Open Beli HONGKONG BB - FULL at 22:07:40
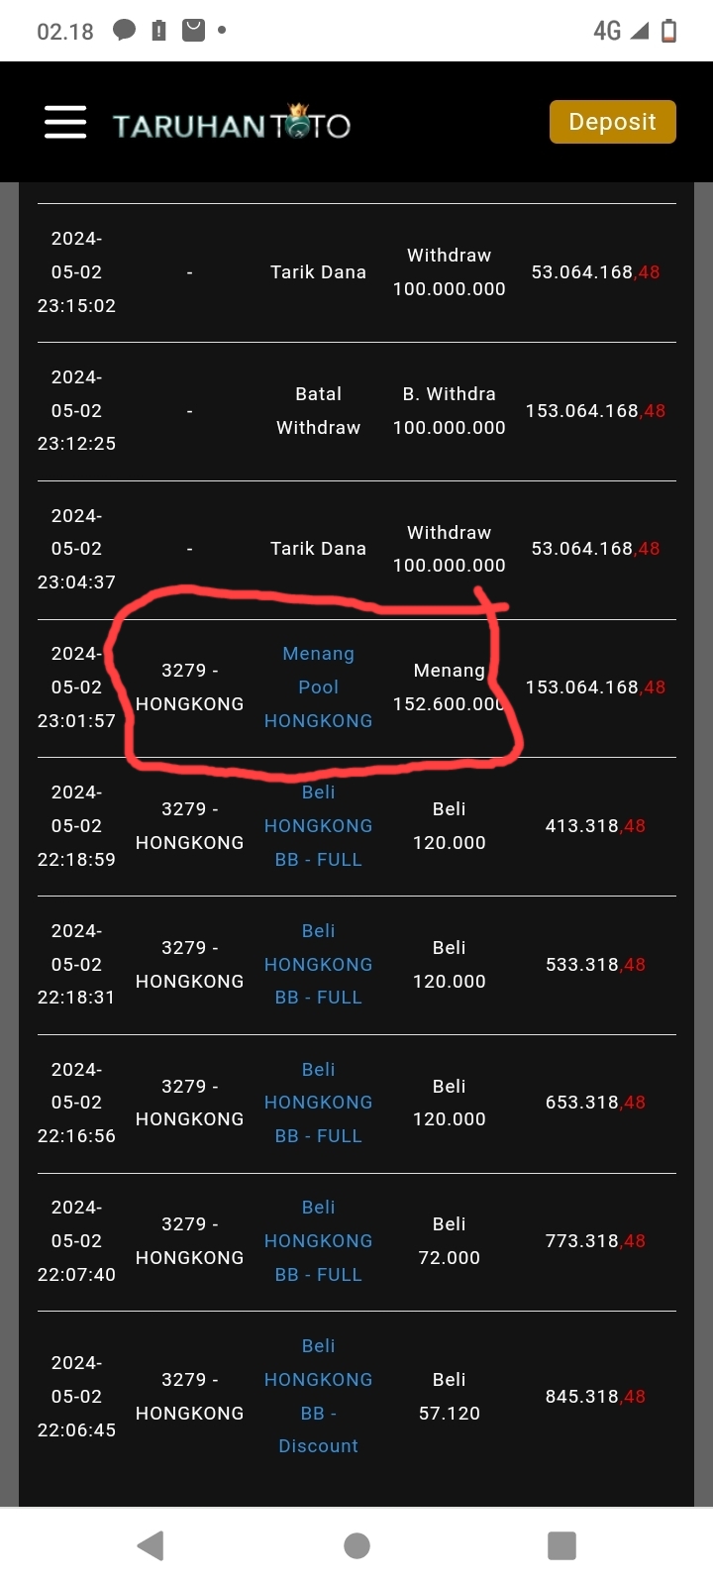 pyautogui.click(x=318, y=1241)
